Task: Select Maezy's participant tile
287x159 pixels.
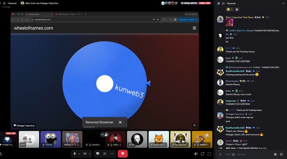Action: click(x=72, y=139)
